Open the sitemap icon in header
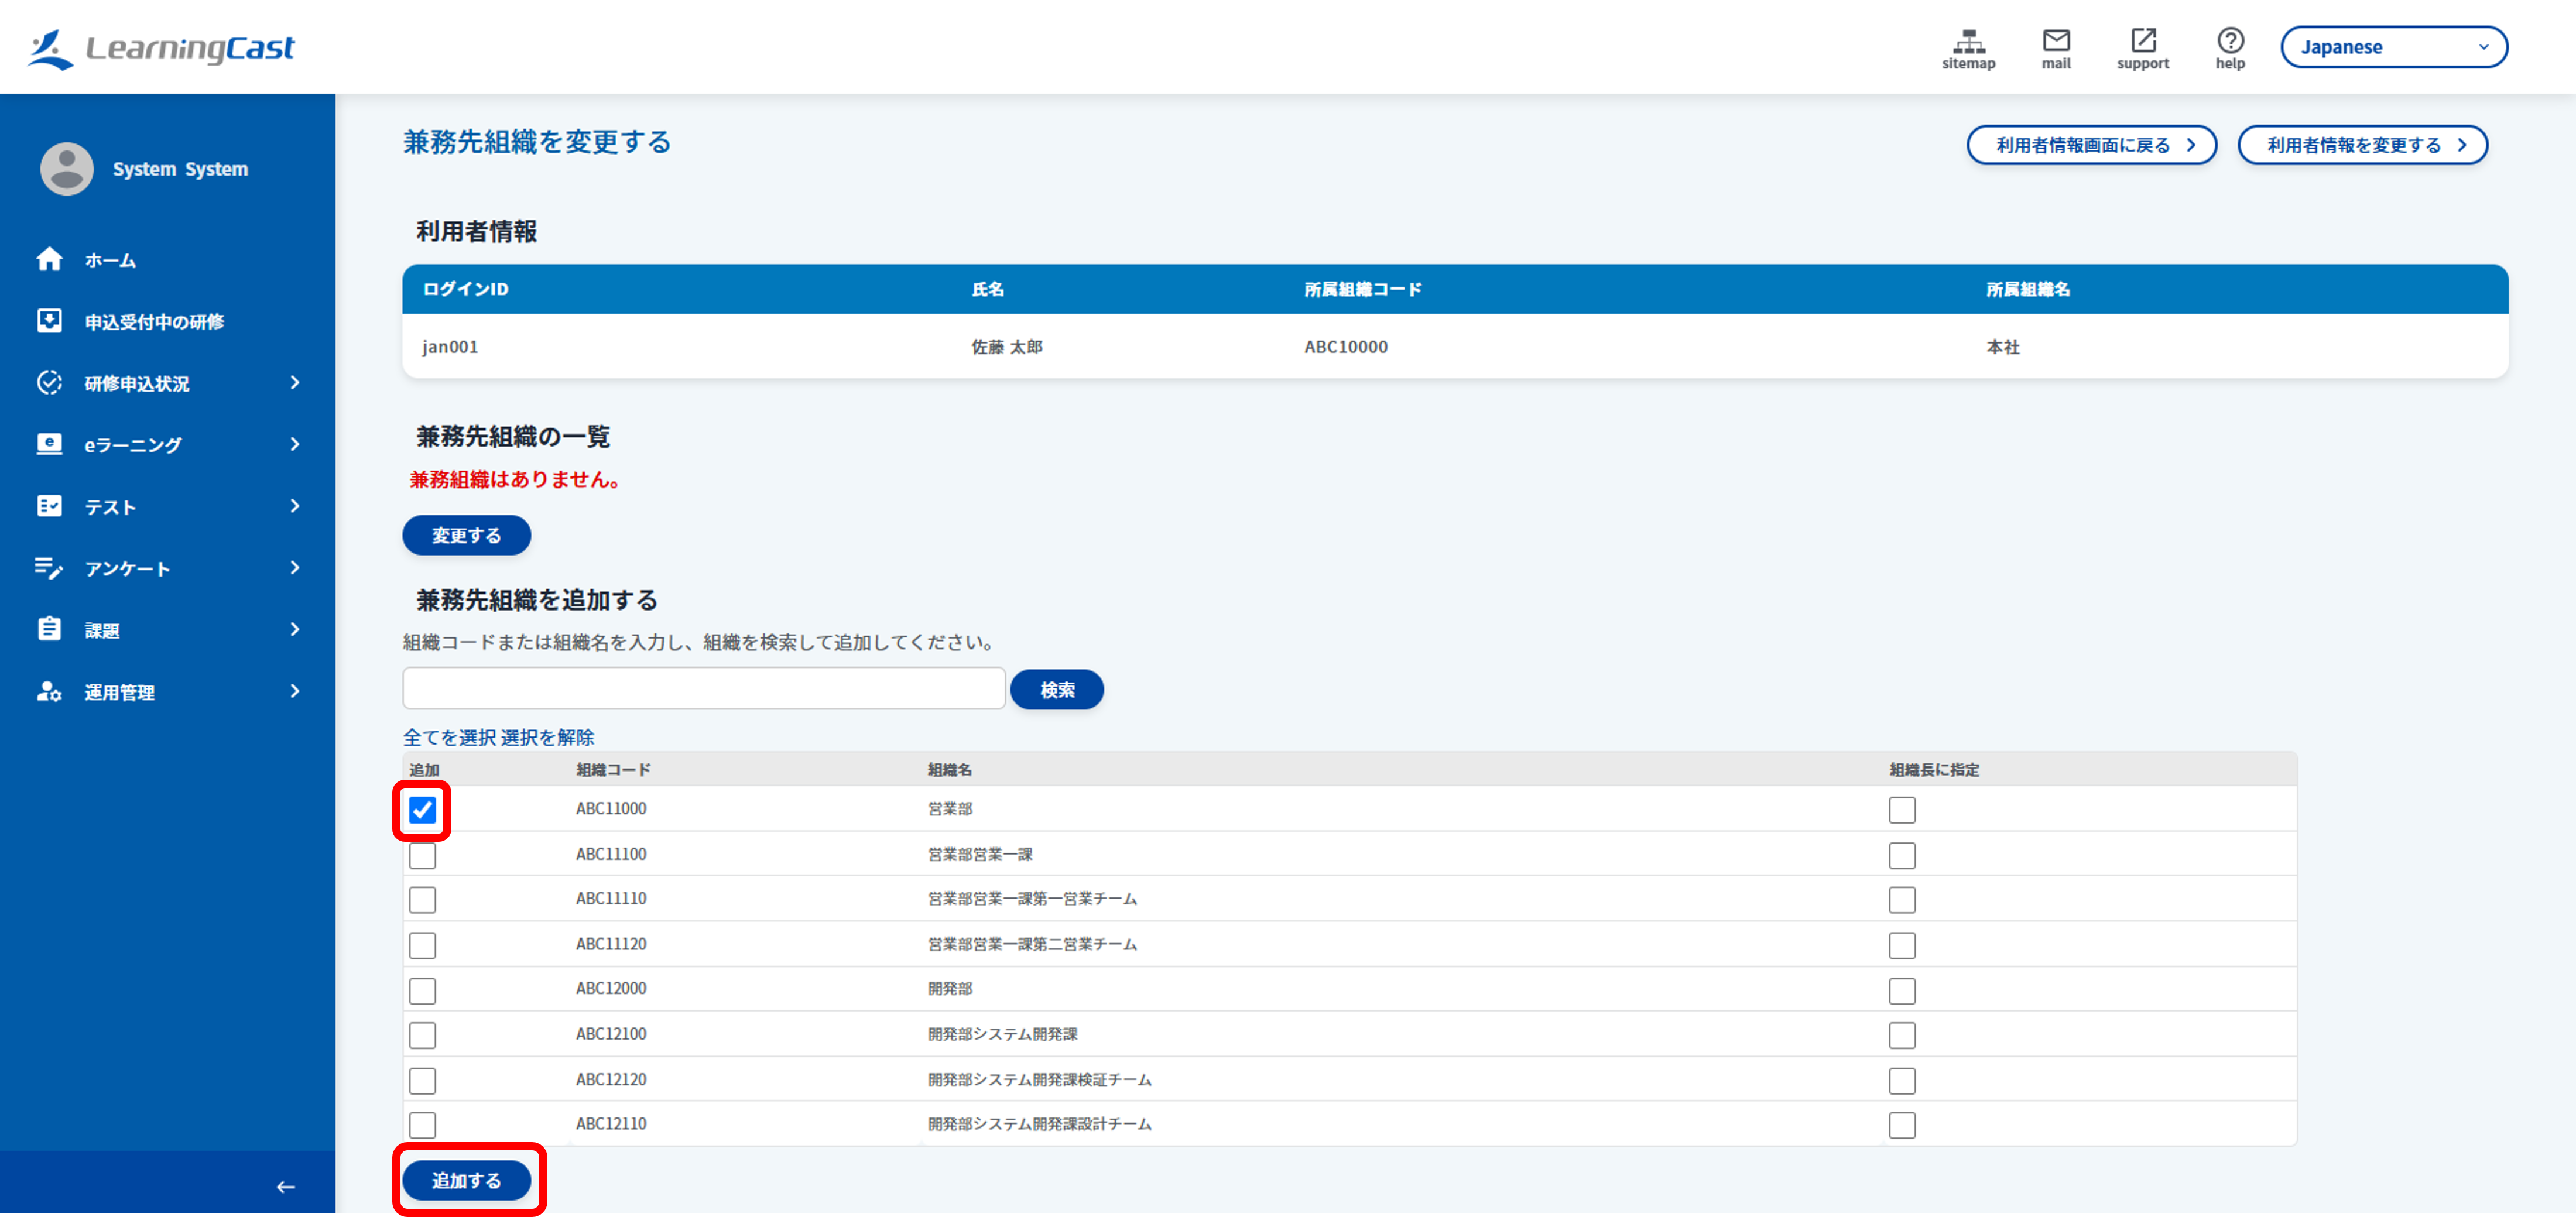This screenshot has height=1217, width=2576. [1968, 41]
